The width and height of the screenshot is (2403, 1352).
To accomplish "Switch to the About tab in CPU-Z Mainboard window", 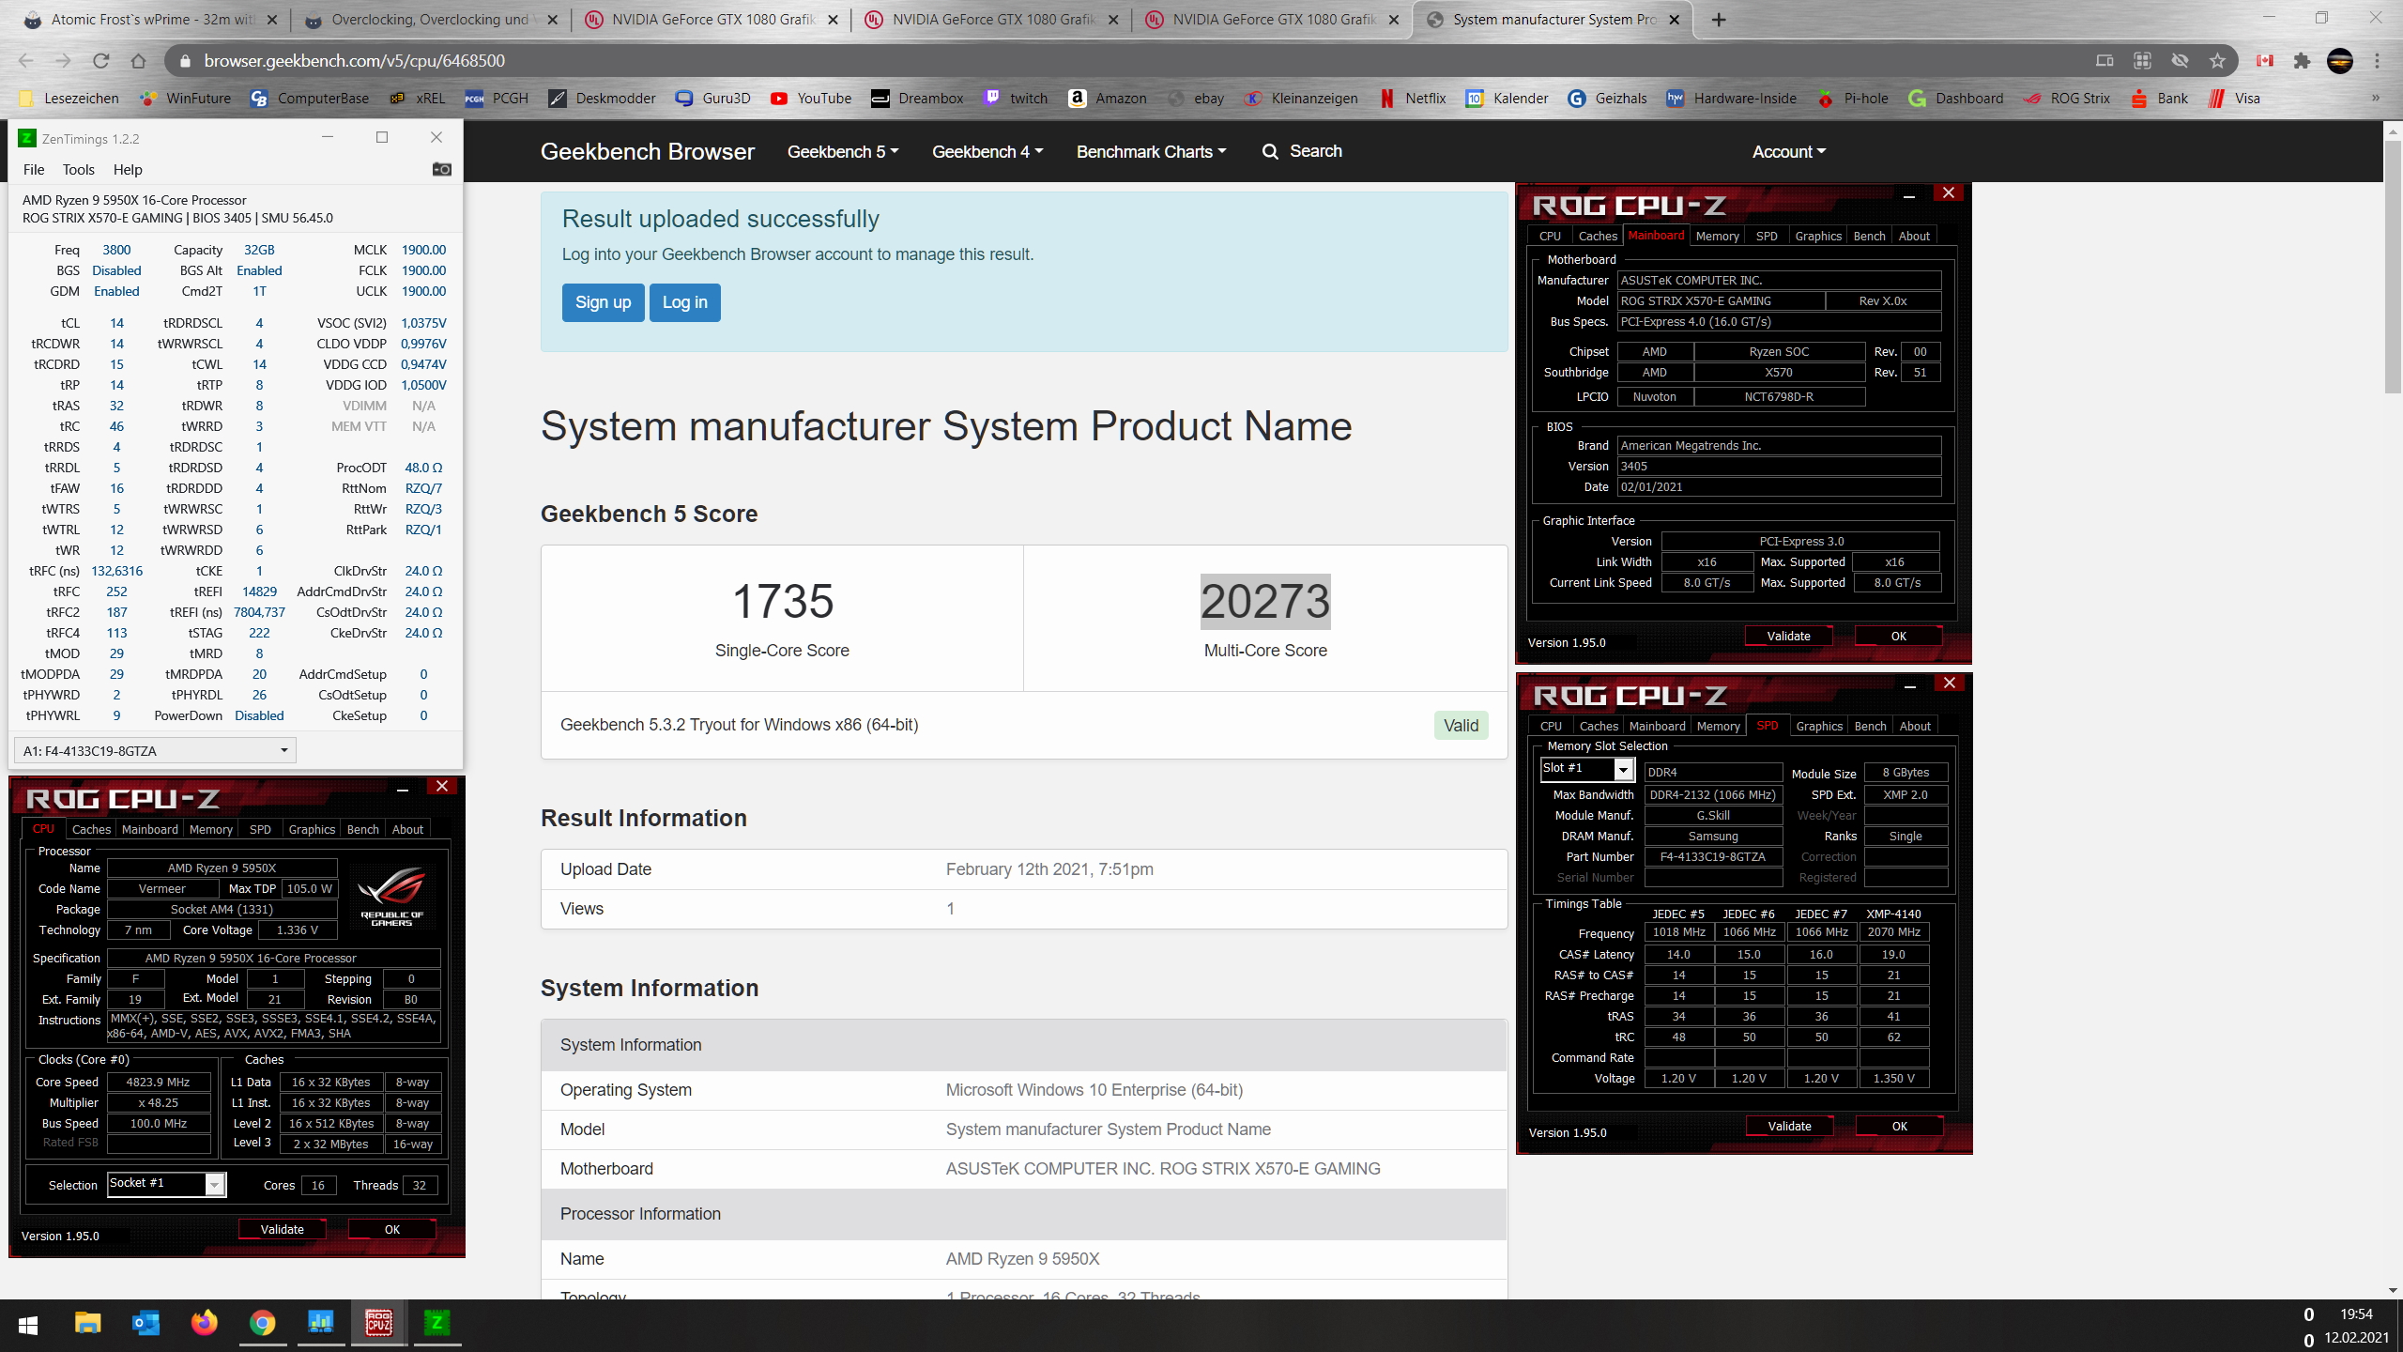I will click(x=1914, y=237).
